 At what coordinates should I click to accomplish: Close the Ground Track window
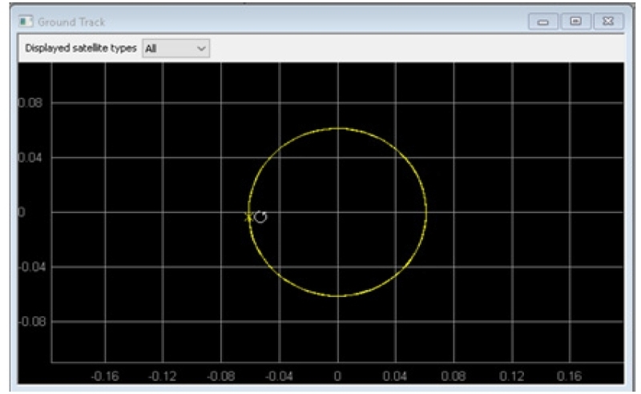point(608,22)
